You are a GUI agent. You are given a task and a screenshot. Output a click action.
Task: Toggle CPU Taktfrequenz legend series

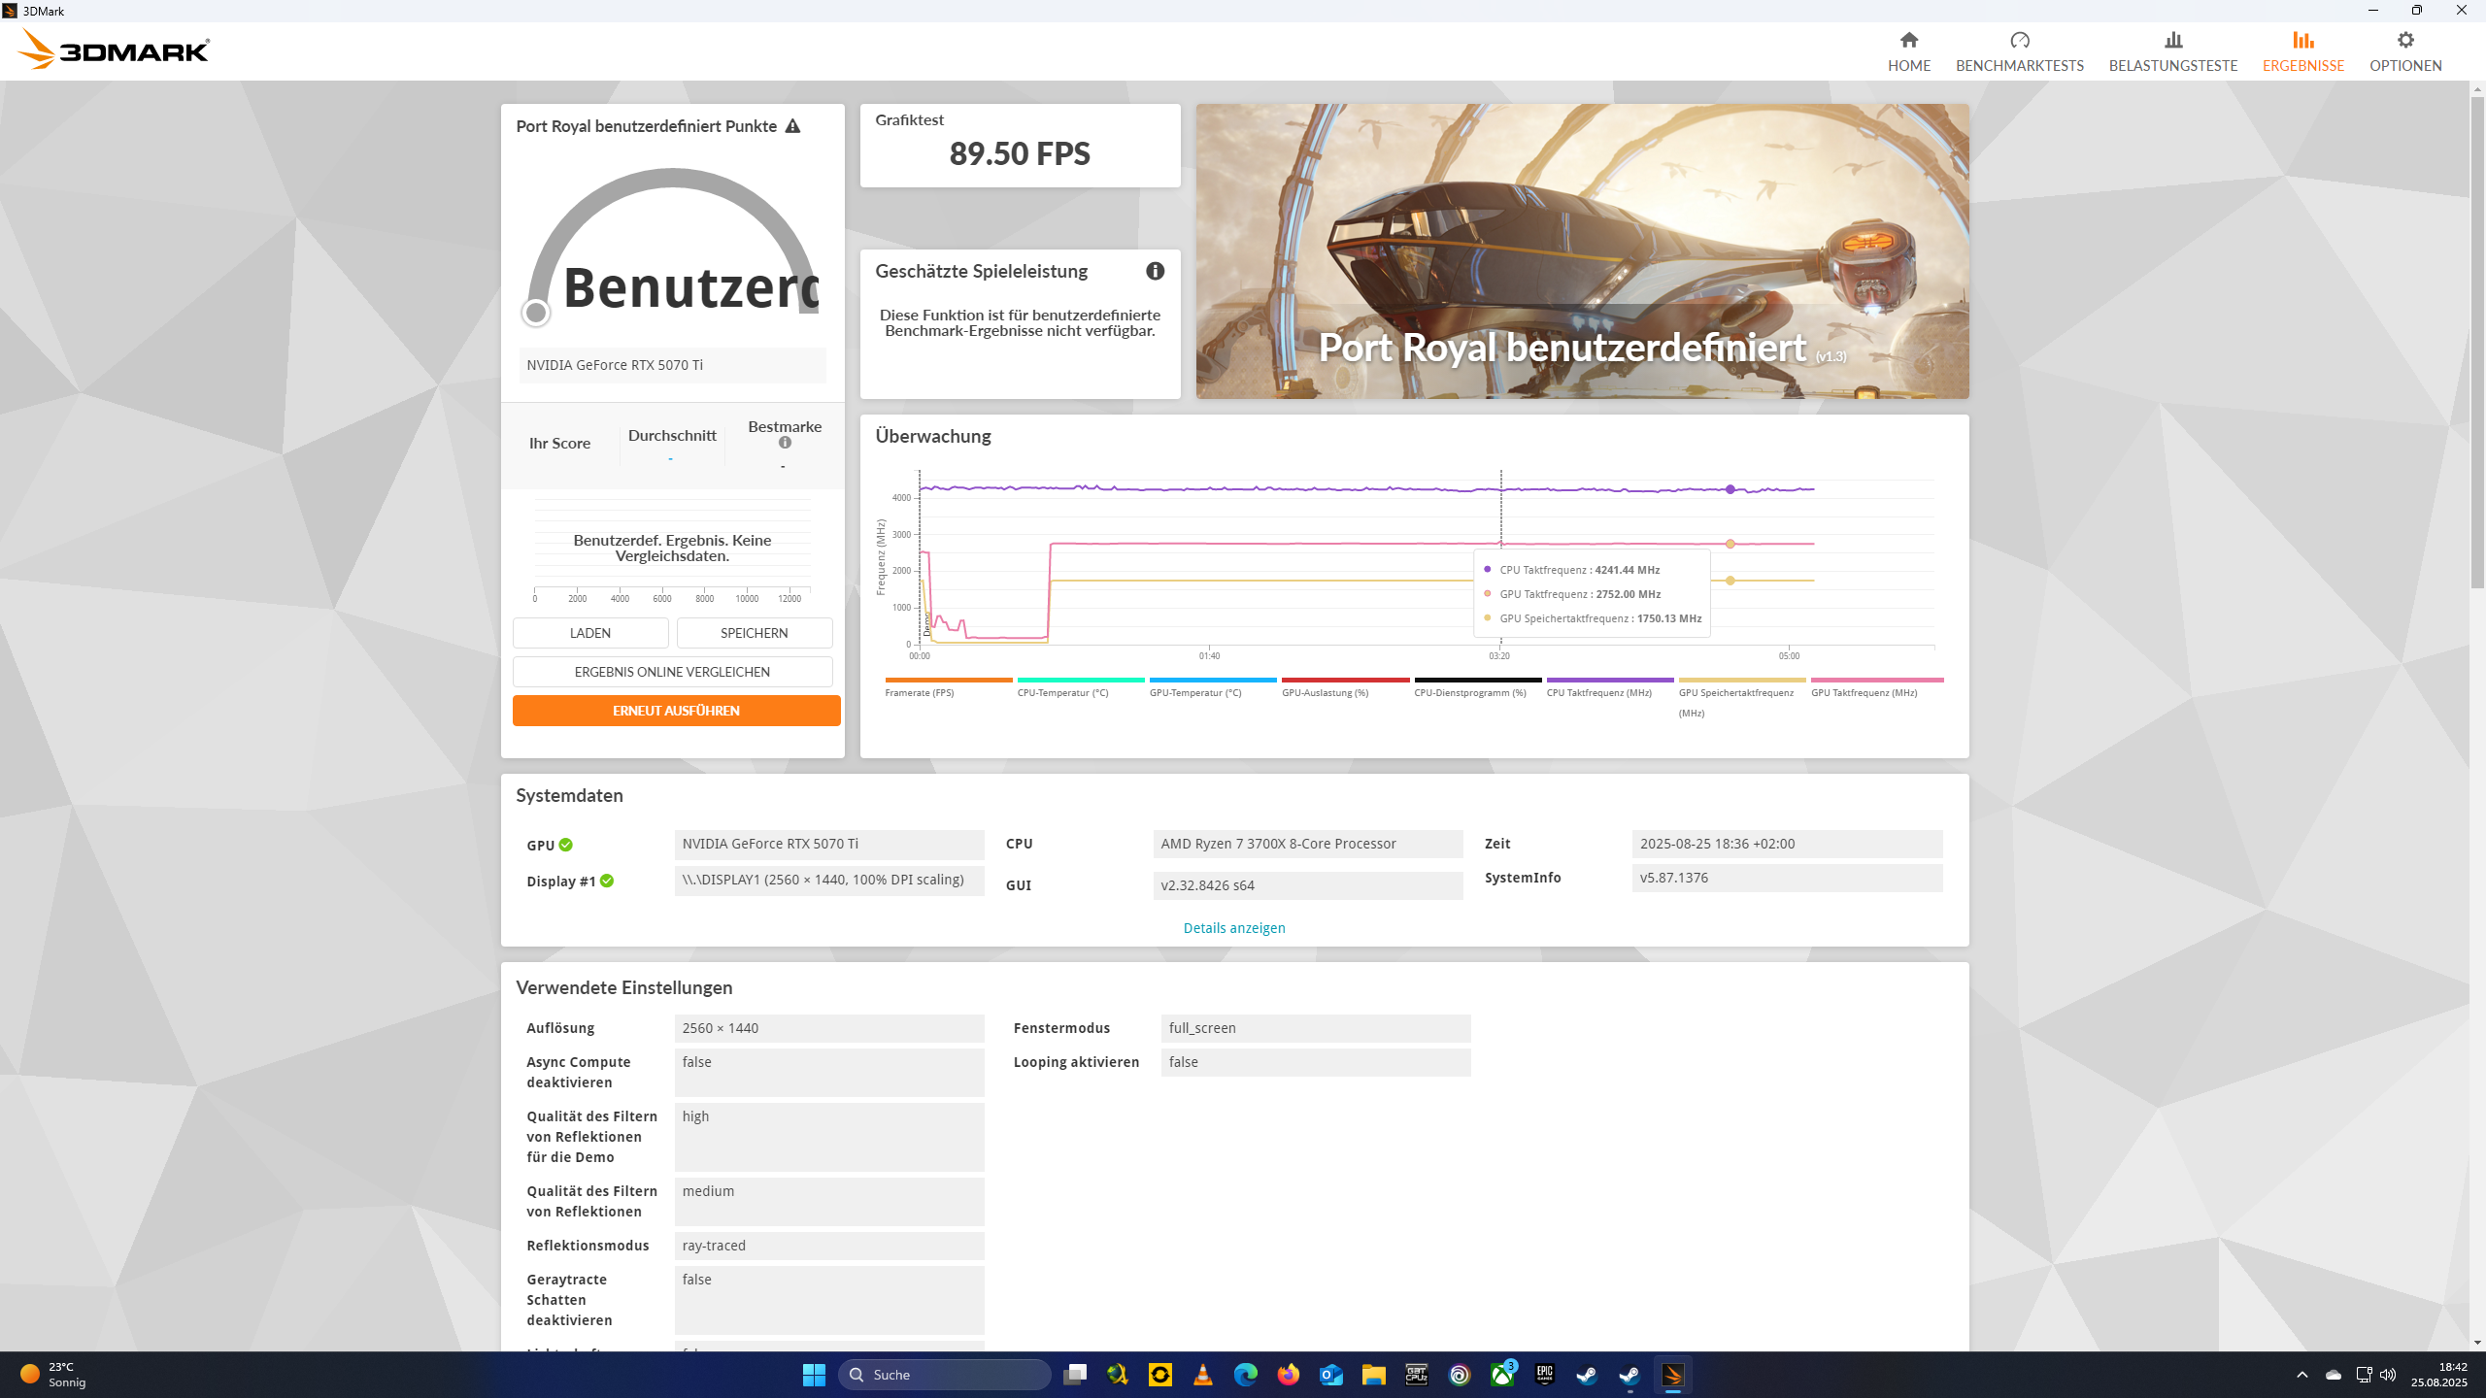pos(1598,692)
